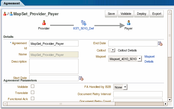The image size is (174, 109).
Task: Open the Mapset Details link
Action: pyautogui.click(x=150, y=59)
